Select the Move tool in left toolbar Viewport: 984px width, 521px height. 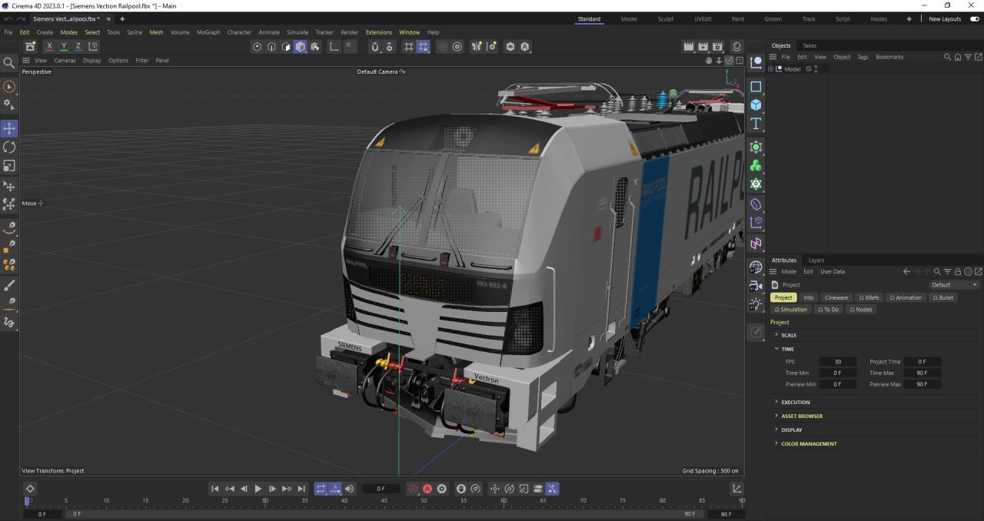(10, 128)
